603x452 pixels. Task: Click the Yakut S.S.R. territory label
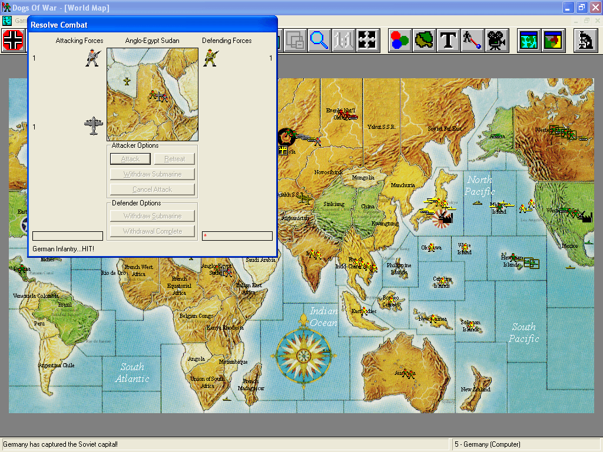(382, 127)
